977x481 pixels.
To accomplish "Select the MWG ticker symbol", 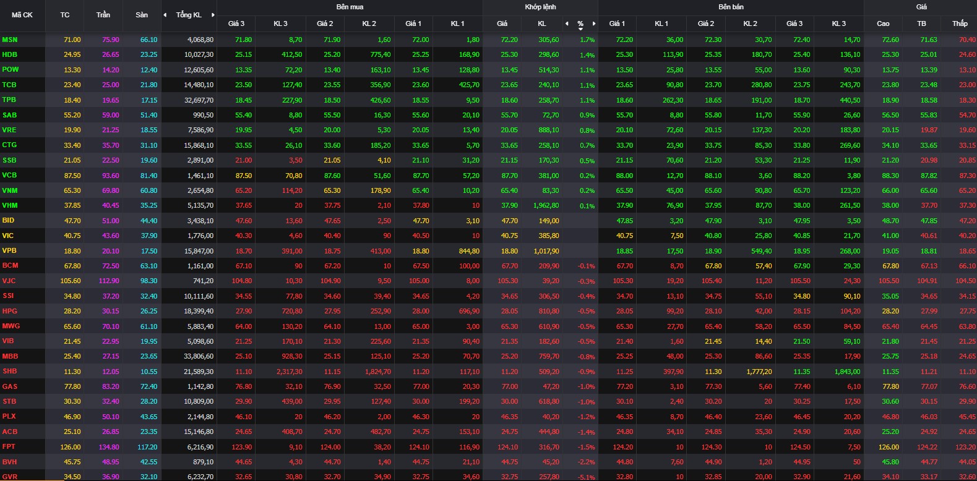I will pyautogui.click(x=11, y=326).
